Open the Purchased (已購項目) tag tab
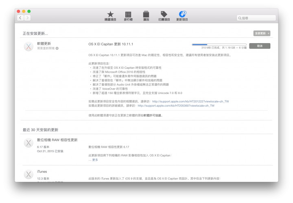The width and height of the screenshot is (293, 203). pyautogui.click(x=164, y=16)
